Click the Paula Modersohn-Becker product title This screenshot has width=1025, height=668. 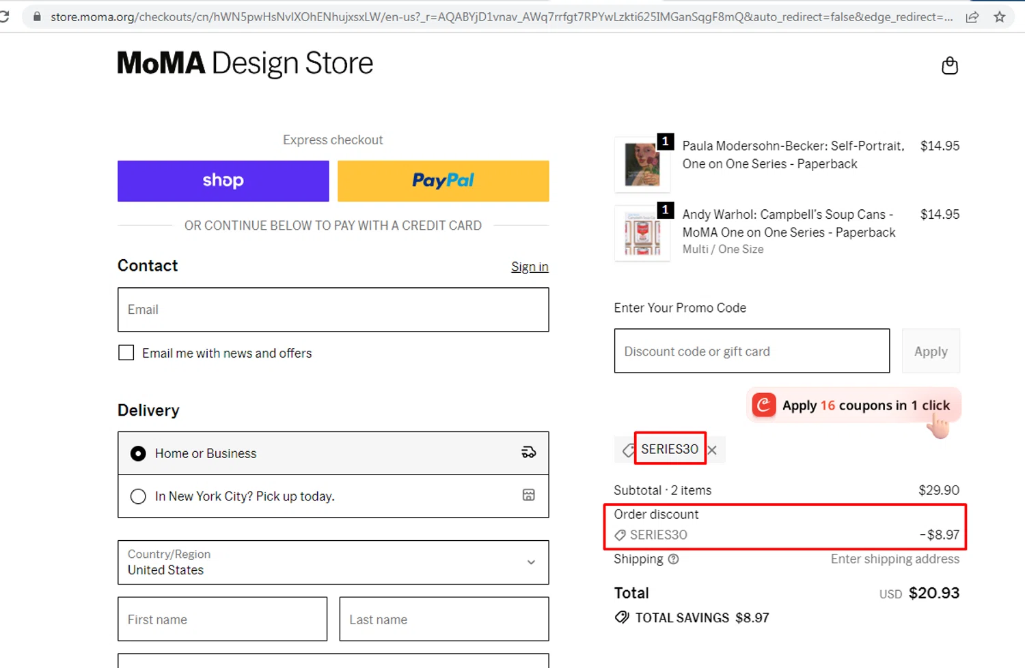[x=793, y=155]
